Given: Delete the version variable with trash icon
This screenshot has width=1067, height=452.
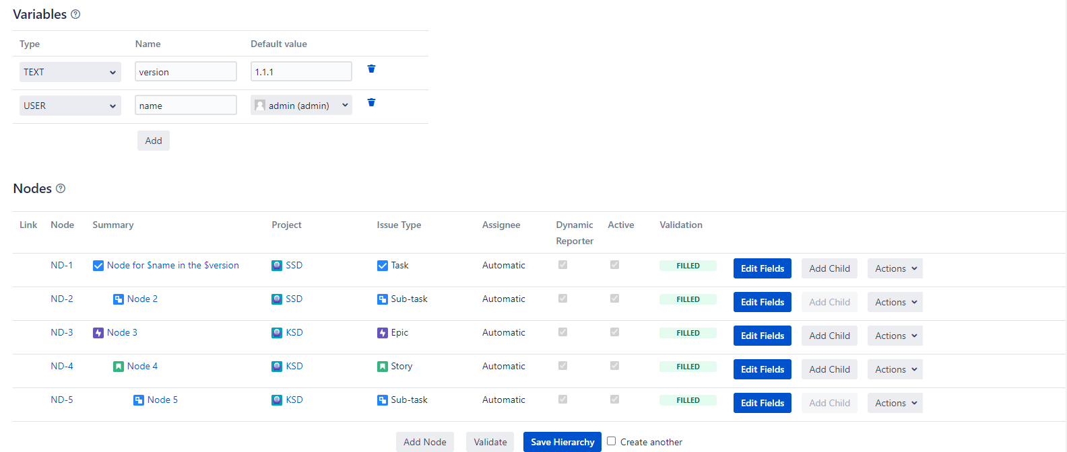Looking at the screenshot, I should tap(371, 69).
